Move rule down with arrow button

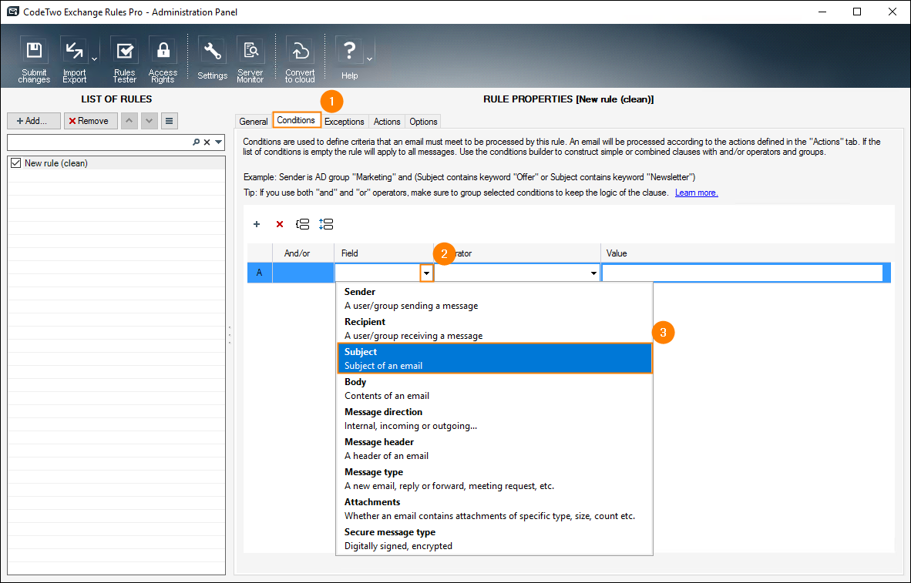pyautogui.click(x=150, y=121)
